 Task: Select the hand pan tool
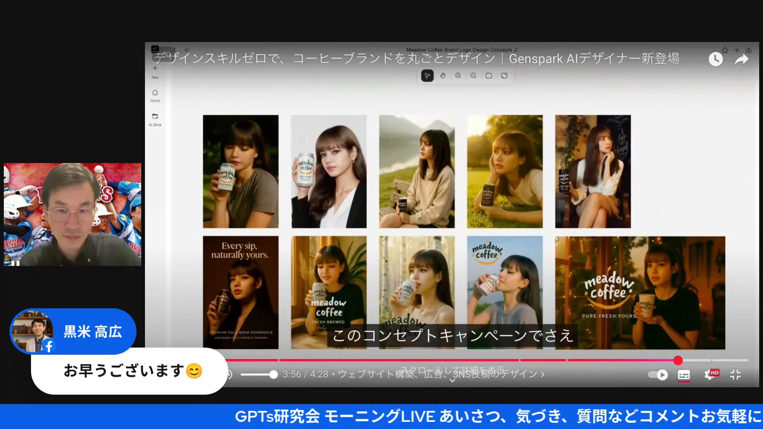pos(443,75)
